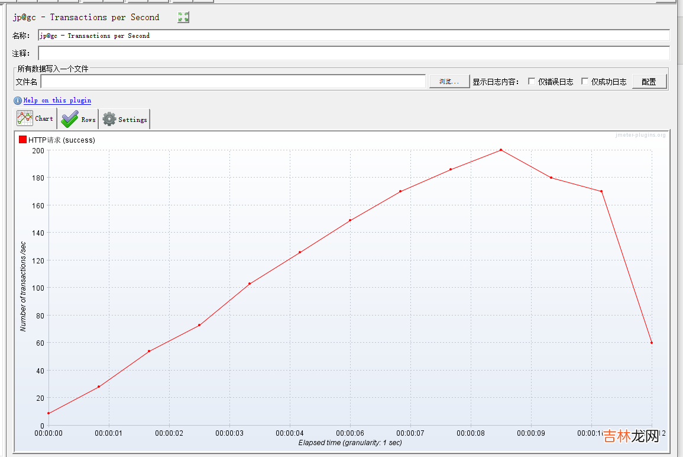683x457 pixels.
Task: Click the first data point at 00:00:00
Action: (x=48, y=413)
